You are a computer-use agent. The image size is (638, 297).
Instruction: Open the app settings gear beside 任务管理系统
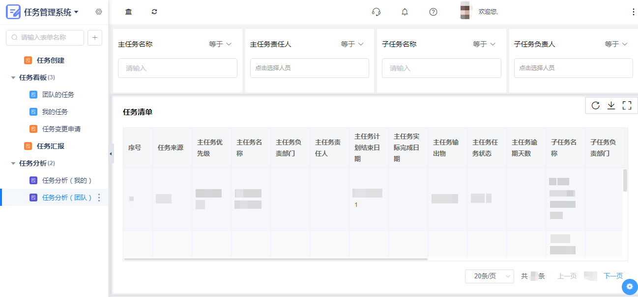pos(99,12)
